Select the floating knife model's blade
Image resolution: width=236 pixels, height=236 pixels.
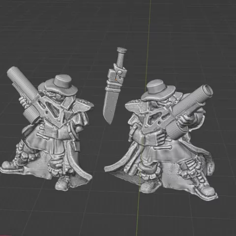coord(110,105)
